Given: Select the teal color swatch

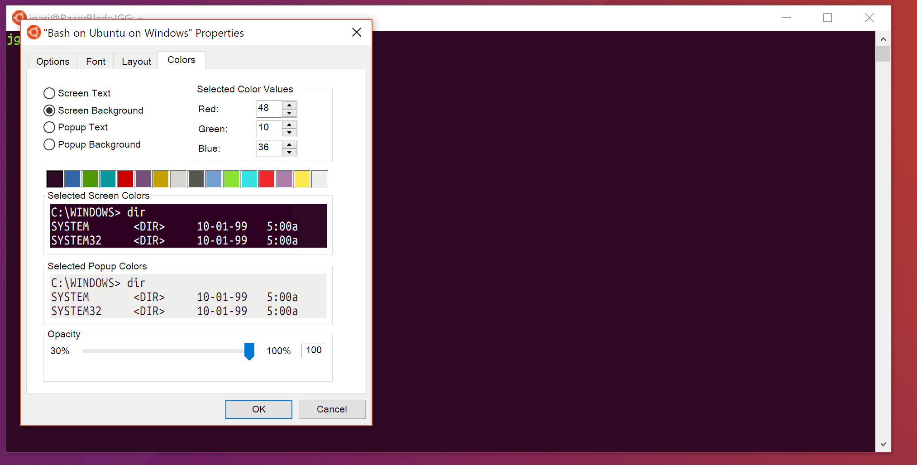Looking at the screenshot, I should pyautogui.click(x=108, y=178).
